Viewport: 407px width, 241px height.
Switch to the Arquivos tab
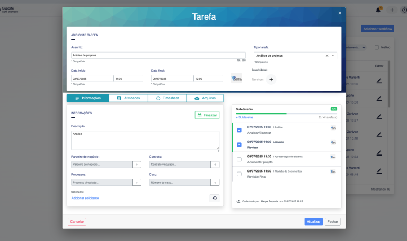pos(205,98)
